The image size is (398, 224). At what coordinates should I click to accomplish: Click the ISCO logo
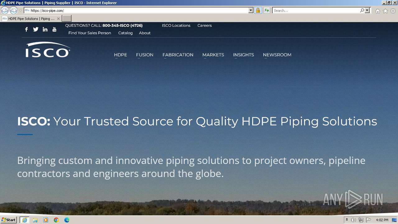point(48,50)
